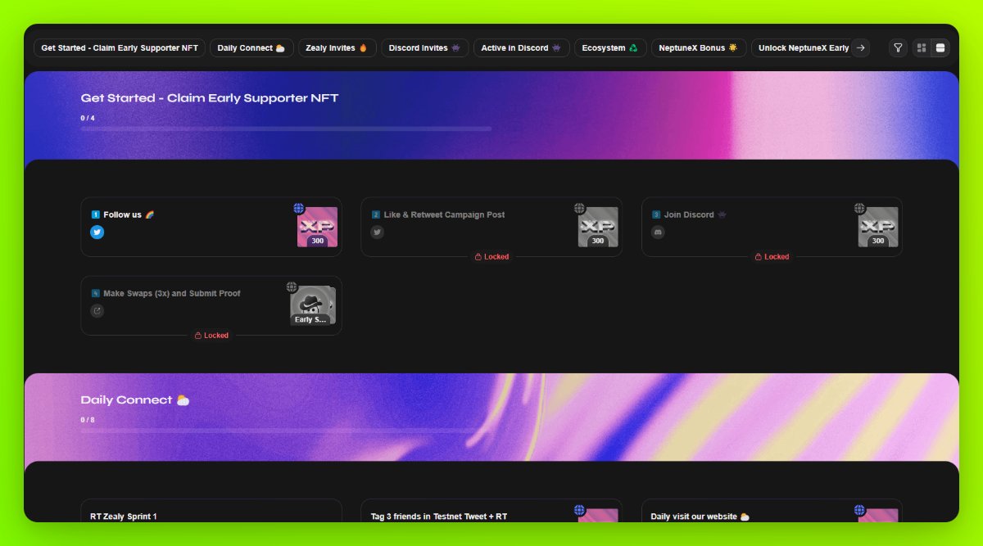Open the Tag 3 friends in Testnet Tweet + RT quest

pyautogui.click(x=491, y=511)
